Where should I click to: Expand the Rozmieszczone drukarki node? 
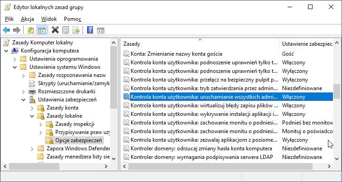(24, 92)
